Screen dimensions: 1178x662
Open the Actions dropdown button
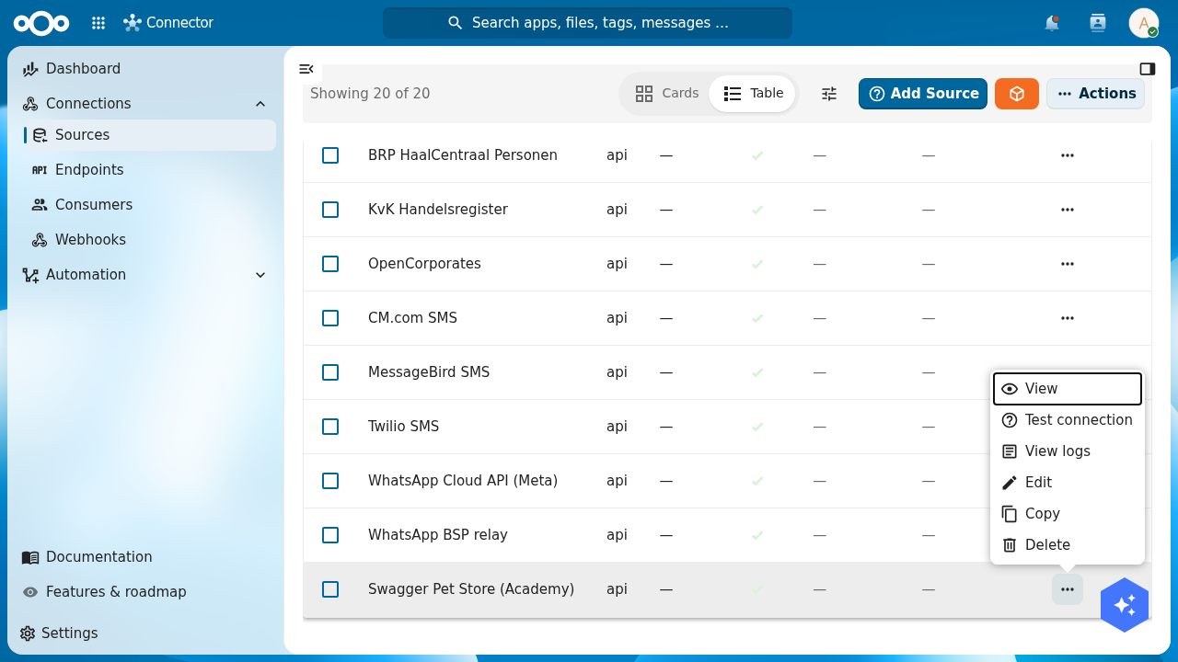coord(1095,94)
